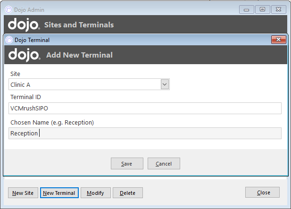Screen dimensions: 291x209
Task: Click the Modify button
Action: tap(96, 193)
